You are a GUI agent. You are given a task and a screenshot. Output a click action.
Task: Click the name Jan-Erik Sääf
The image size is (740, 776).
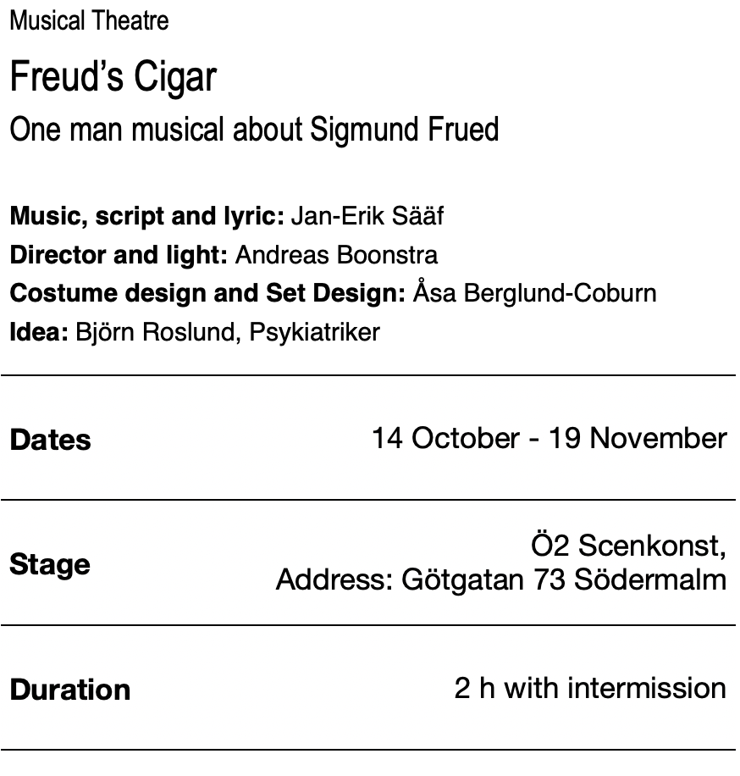367,216
